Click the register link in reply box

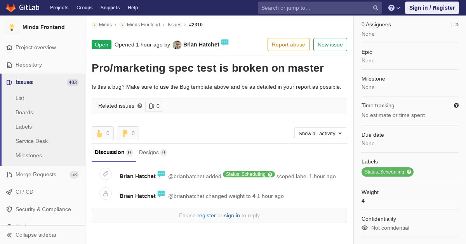207,215
